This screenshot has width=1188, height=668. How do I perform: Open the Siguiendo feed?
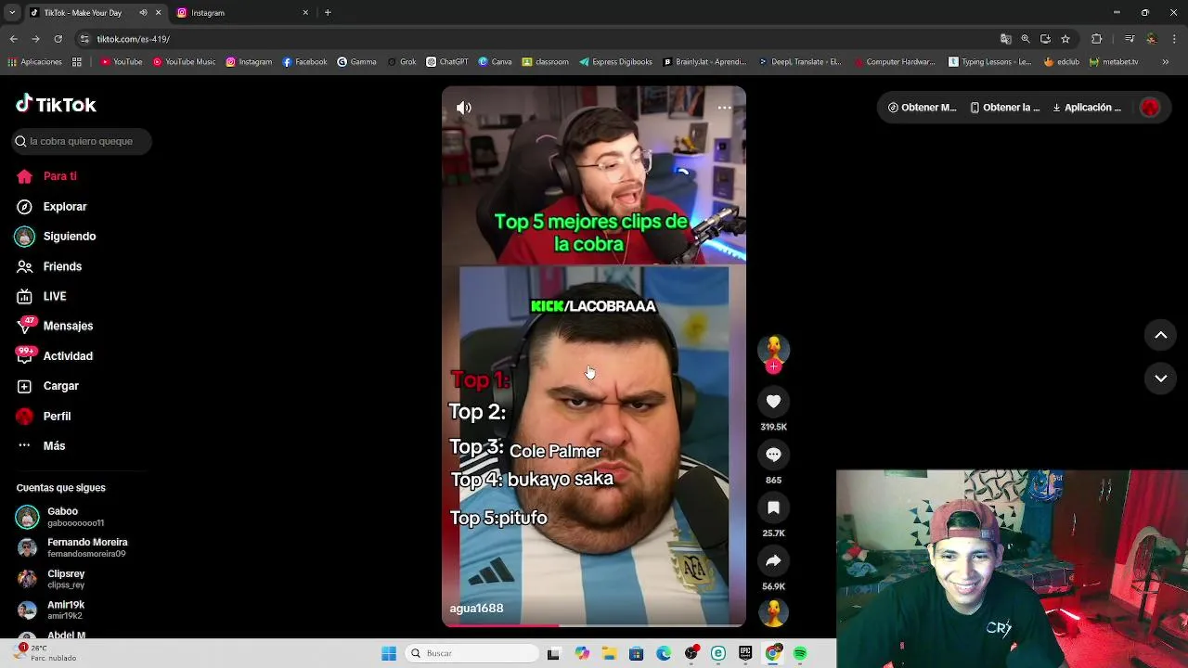point(56,237)
